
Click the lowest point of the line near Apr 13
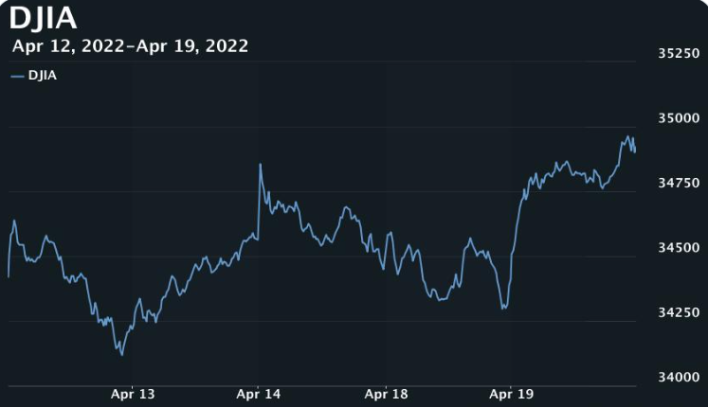point(122,355)
